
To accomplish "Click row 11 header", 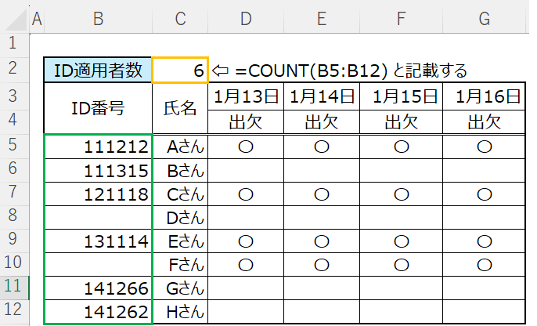I will pyautogui.click(x=13, y=287).
